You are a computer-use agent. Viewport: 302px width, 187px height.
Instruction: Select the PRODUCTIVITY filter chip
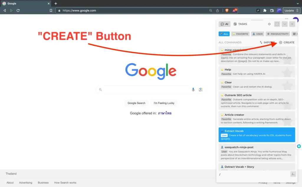click(278, 34)
